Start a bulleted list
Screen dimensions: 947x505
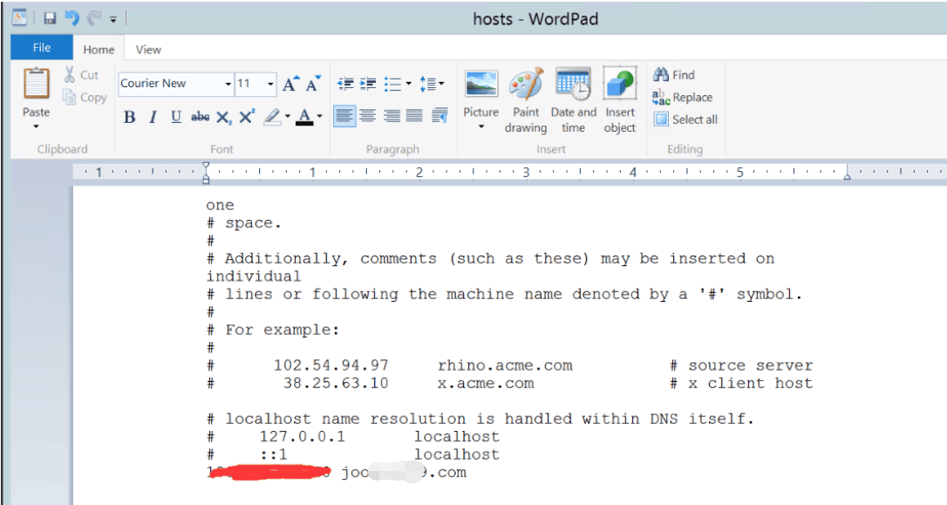tap(392, 84)
